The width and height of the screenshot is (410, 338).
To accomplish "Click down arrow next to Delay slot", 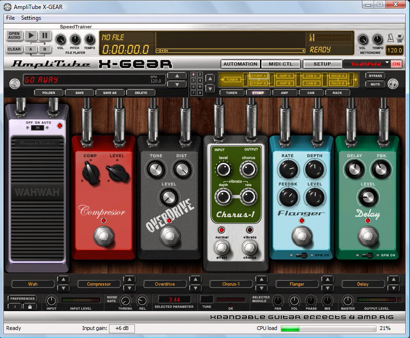I will click(393, 288).
